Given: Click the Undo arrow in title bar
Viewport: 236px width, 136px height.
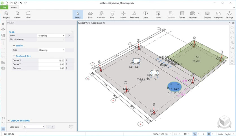Looking at the screenshot, I should [21, 3].
